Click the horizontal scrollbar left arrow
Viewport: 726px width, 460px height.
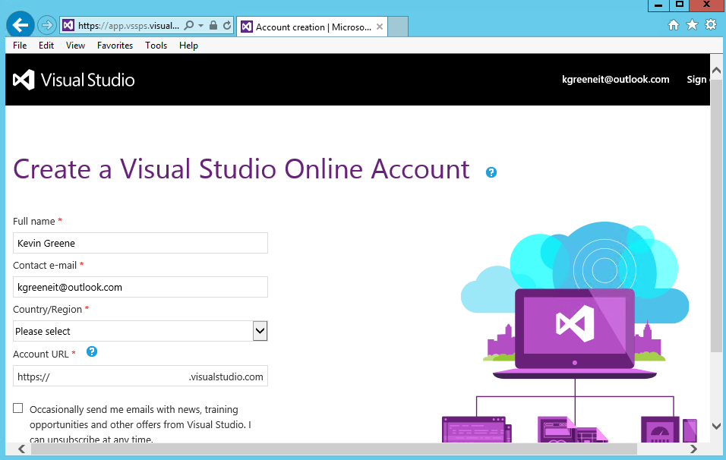[x=21, y=449]
